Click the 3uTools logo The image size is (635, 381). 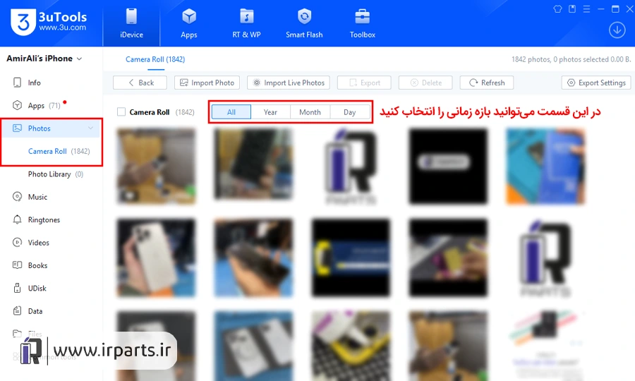point(49,22)
